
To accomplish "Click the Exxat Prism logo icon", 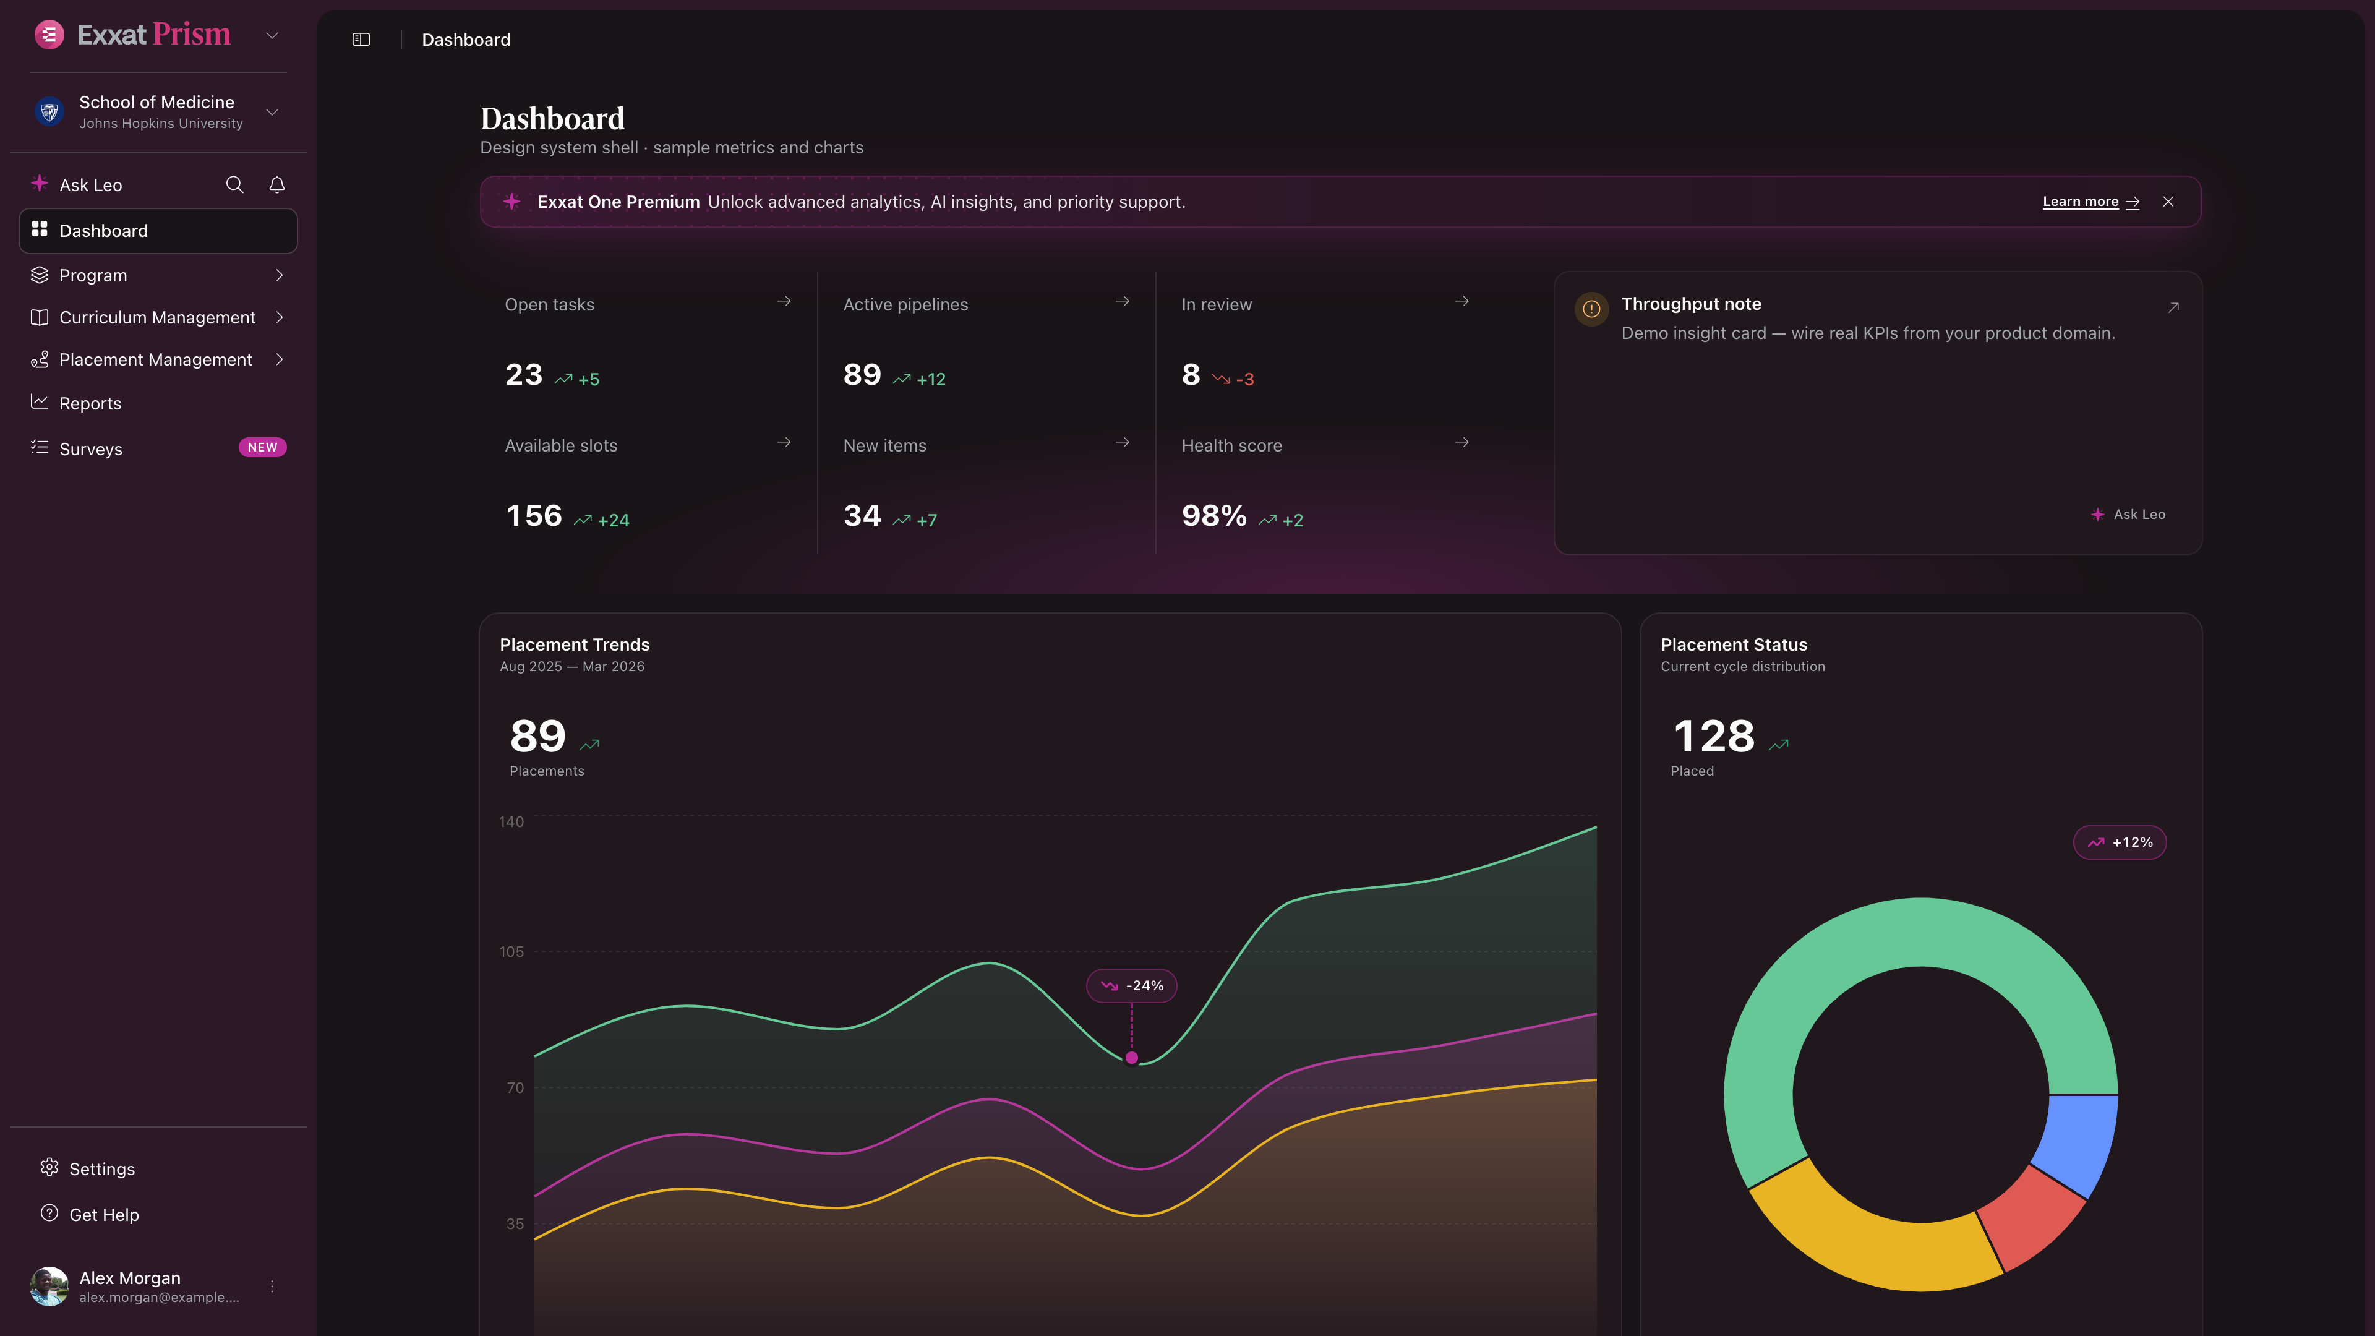I will pyautogui.click(x=49, y=35).
